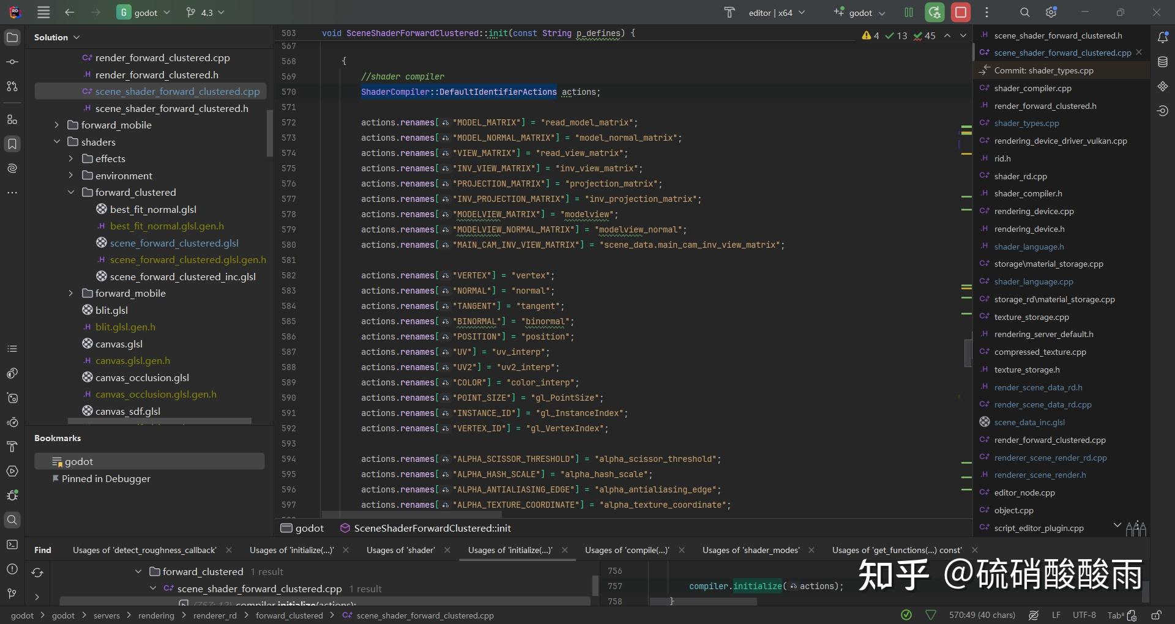The height and width of the screenshot is (624, 1175).
Task: Open Search Everywhere with the magnifier icon
Action: pyautogui.click(x=1023, y=12)
